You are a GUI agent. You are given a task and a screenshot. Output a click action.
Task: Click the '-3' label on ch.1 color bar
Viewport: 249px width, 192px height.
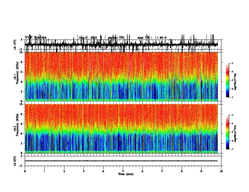(232, 63)
